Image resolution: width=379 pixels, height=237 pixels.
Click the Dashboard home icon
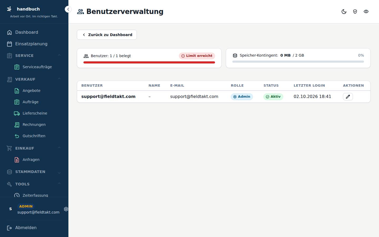click(x=9, y=32)
